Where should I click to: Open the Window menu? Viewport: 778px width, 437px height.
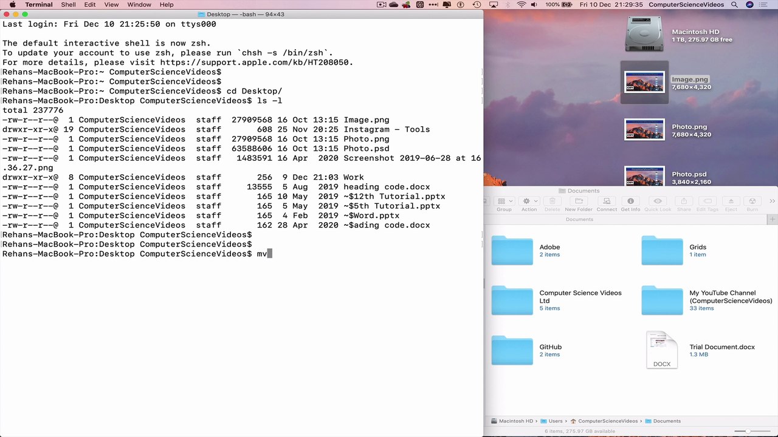coord(139,5)
